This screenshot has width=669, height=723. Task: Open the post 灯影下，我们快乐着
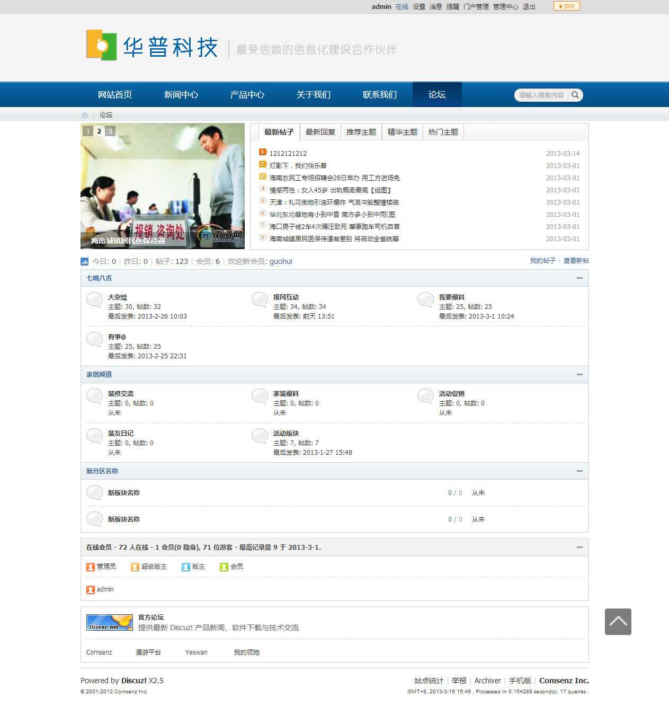click(x=298, y=166)
